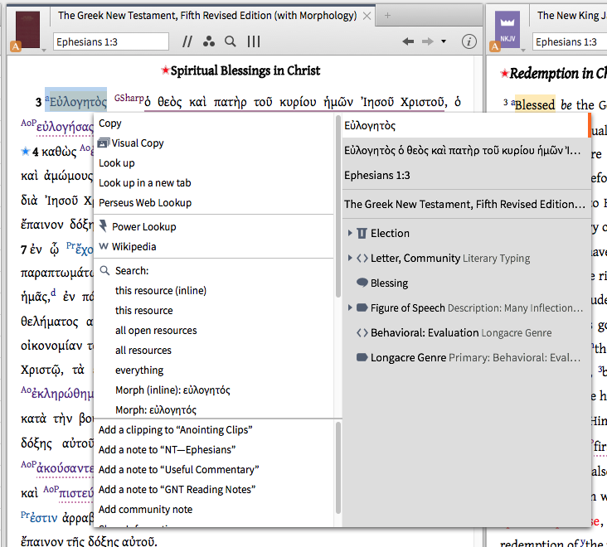Search all open resources
This screenshot has width=607, height=547.
(x=156, y=331)
